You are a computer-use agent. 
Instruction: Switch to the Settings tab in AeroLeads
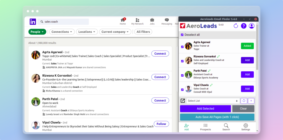(245, 127)
